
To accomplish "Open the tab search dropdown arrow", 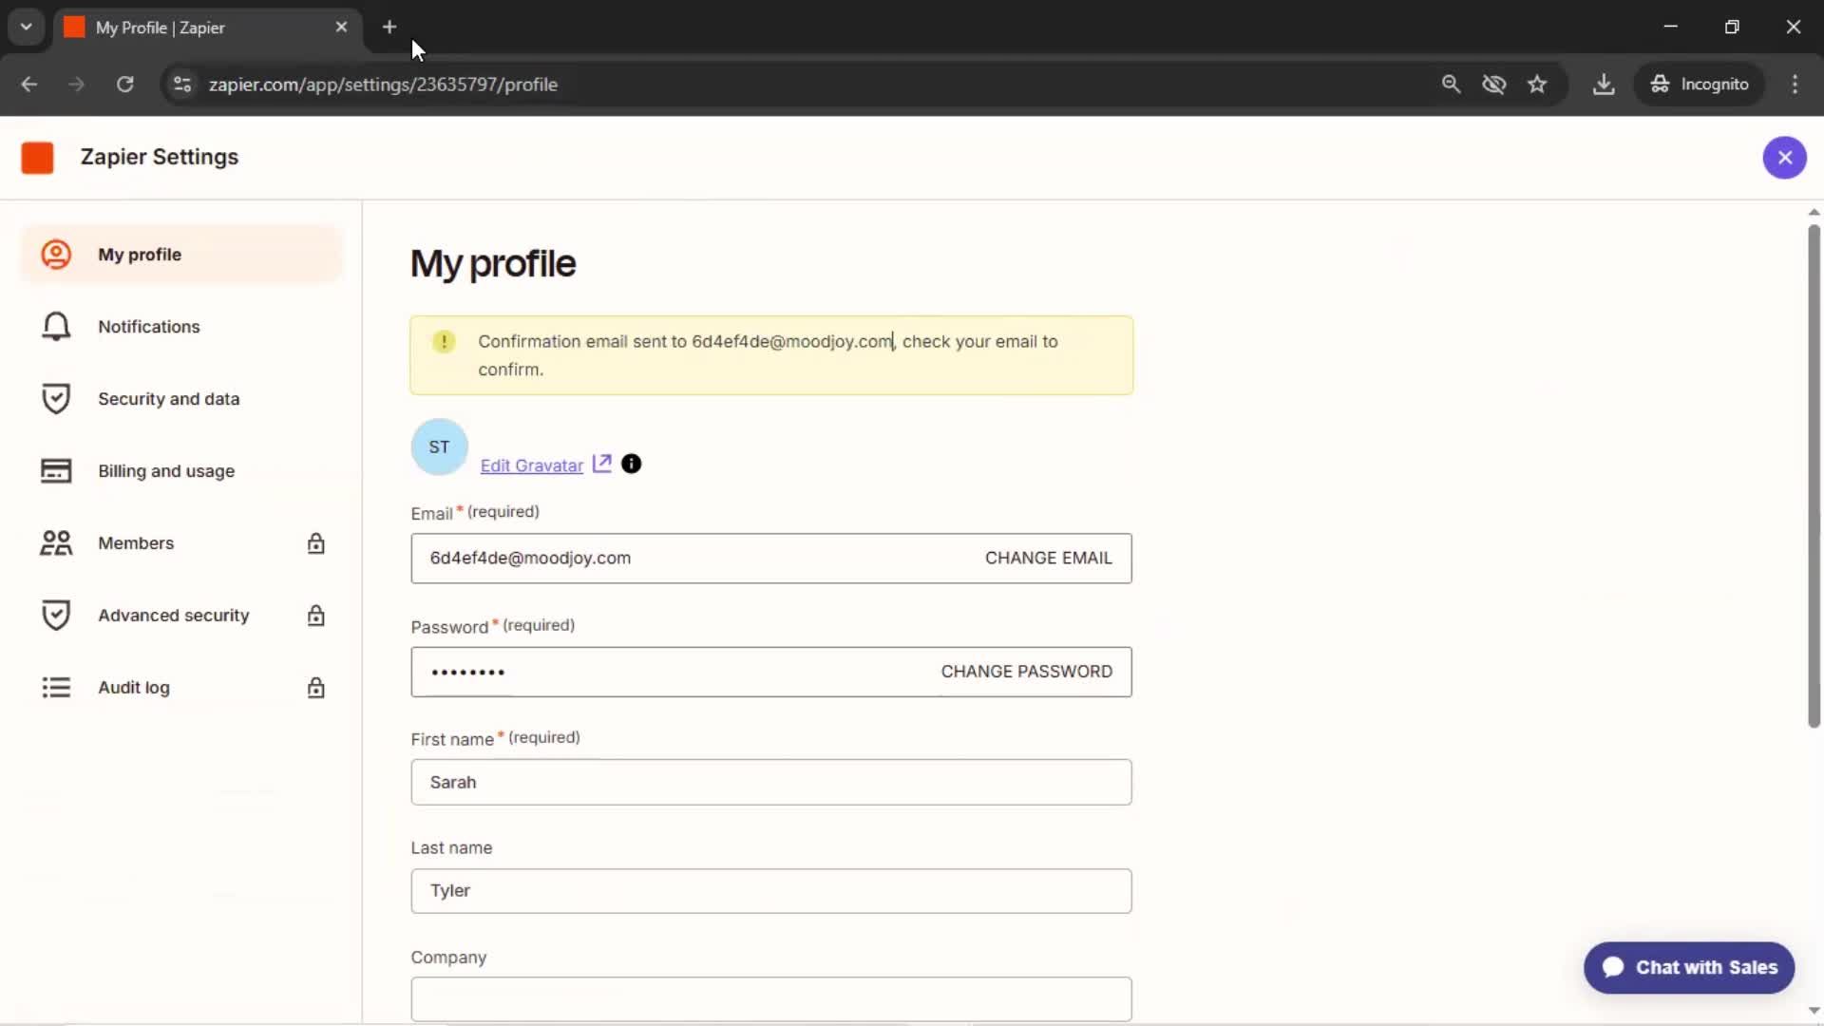I will pyautogui.click(x=27, y=28).
